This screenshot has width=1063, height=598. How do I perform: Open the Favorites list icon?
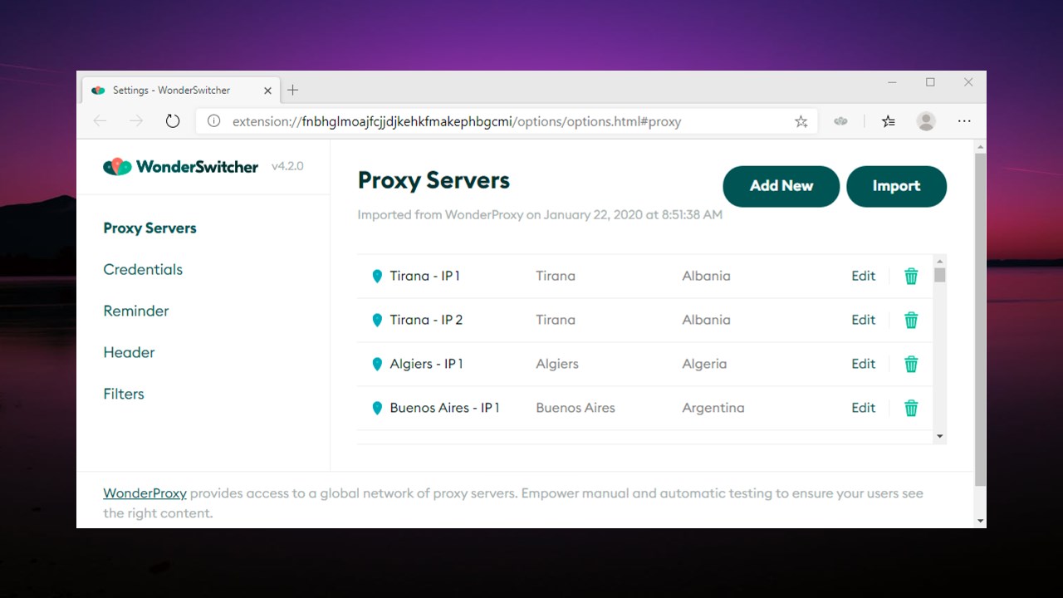pyautogui.click(x=889, y=121)
